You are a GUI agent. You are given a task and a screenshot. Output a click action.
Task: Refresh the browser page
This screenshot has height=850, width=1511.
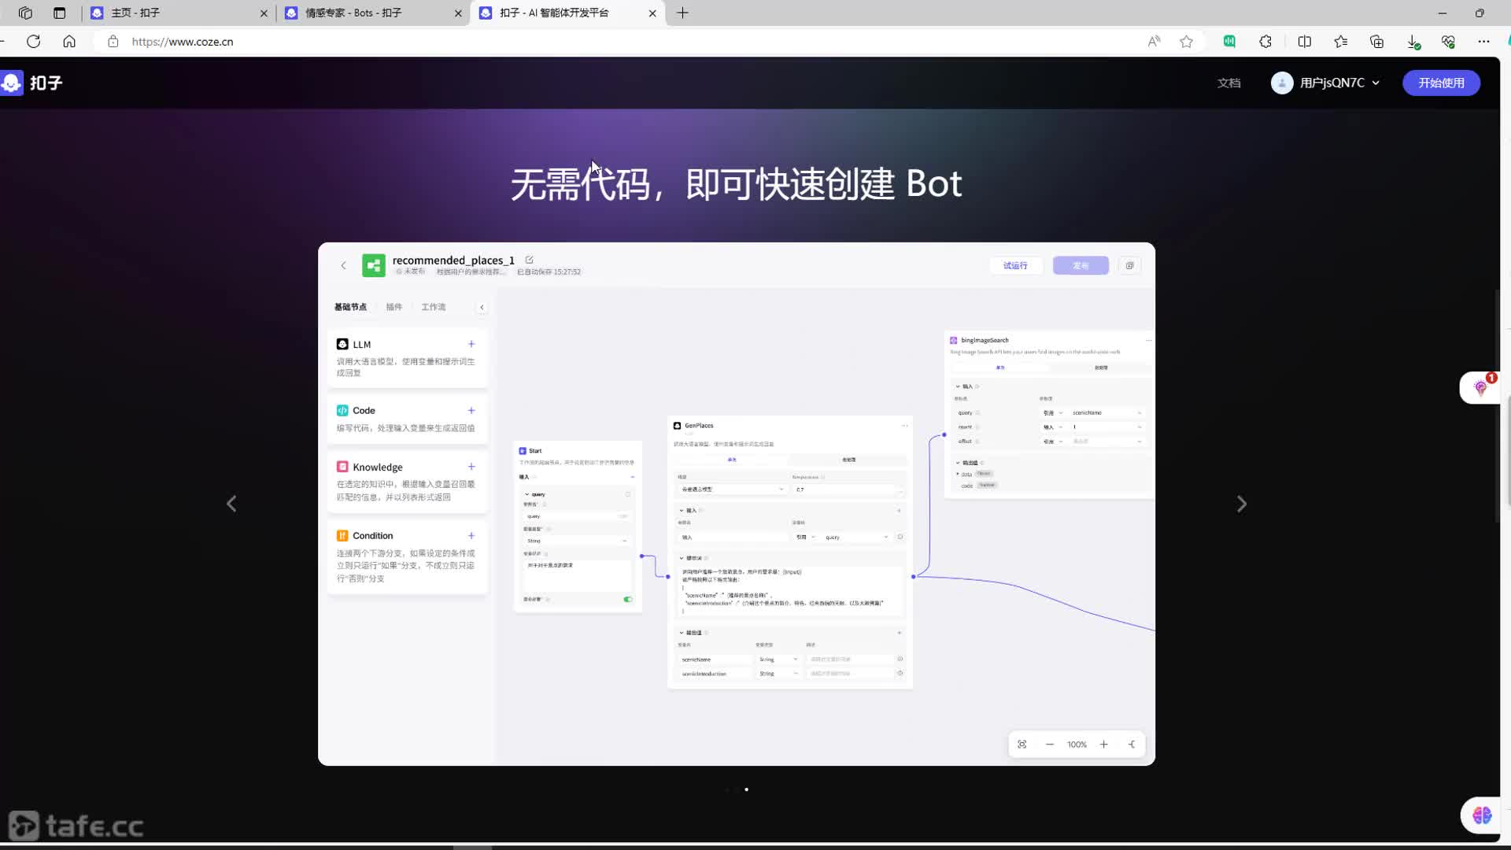coord(33,42)
